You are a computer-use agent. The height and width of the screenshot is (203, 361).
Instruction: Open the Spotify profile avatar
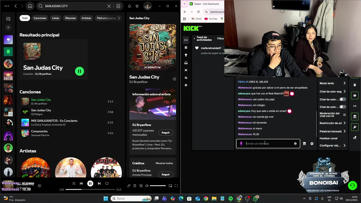click(148, 6)
